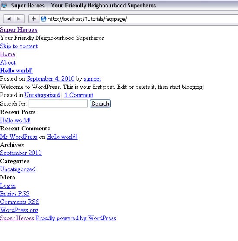This screenshot has width=238, height=241.
Task: Go to the Home navigation link
Action: (7, 54)
